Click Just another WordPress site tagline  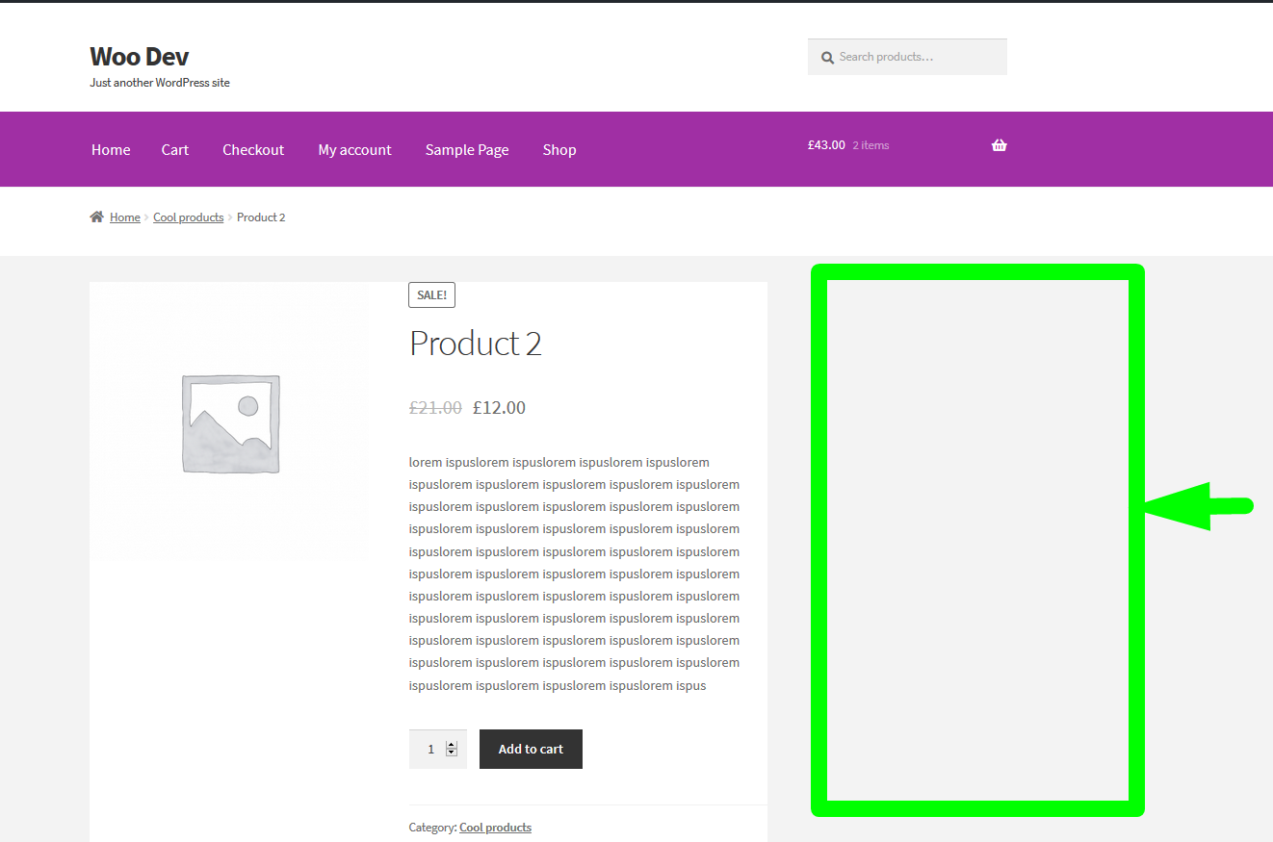click(x=160, y=83)
